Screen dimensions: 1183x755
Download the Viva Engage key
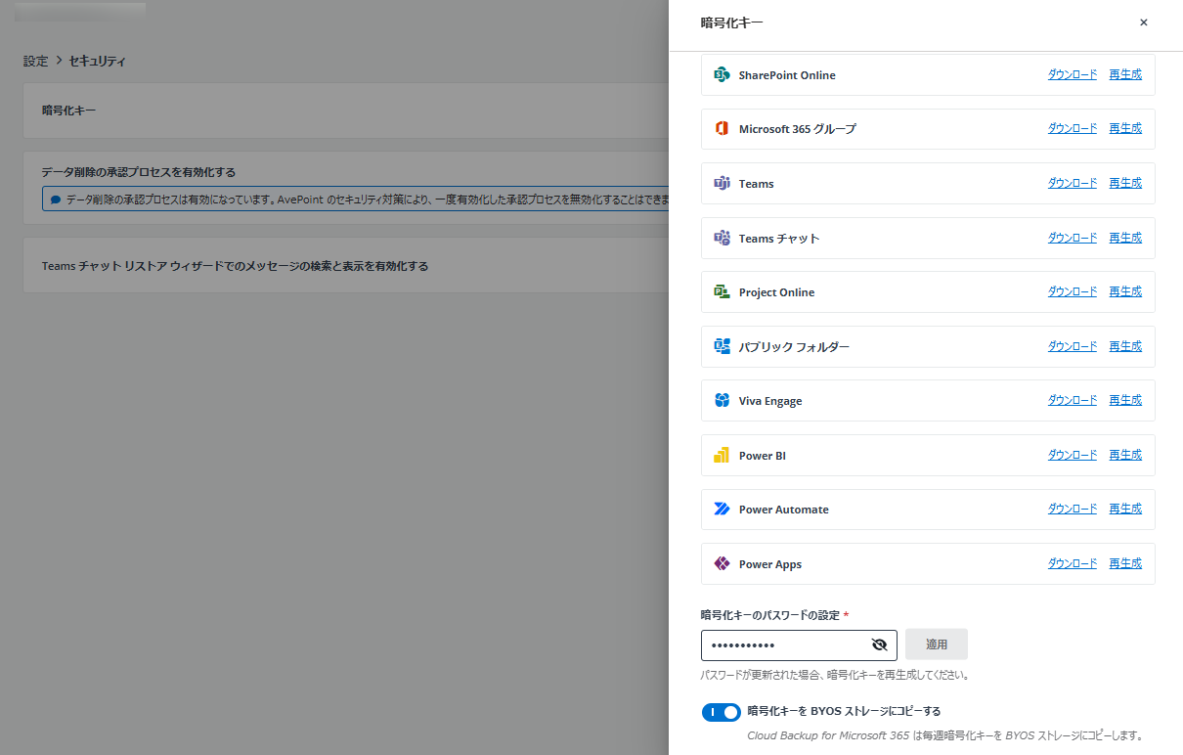(1073, 400)
